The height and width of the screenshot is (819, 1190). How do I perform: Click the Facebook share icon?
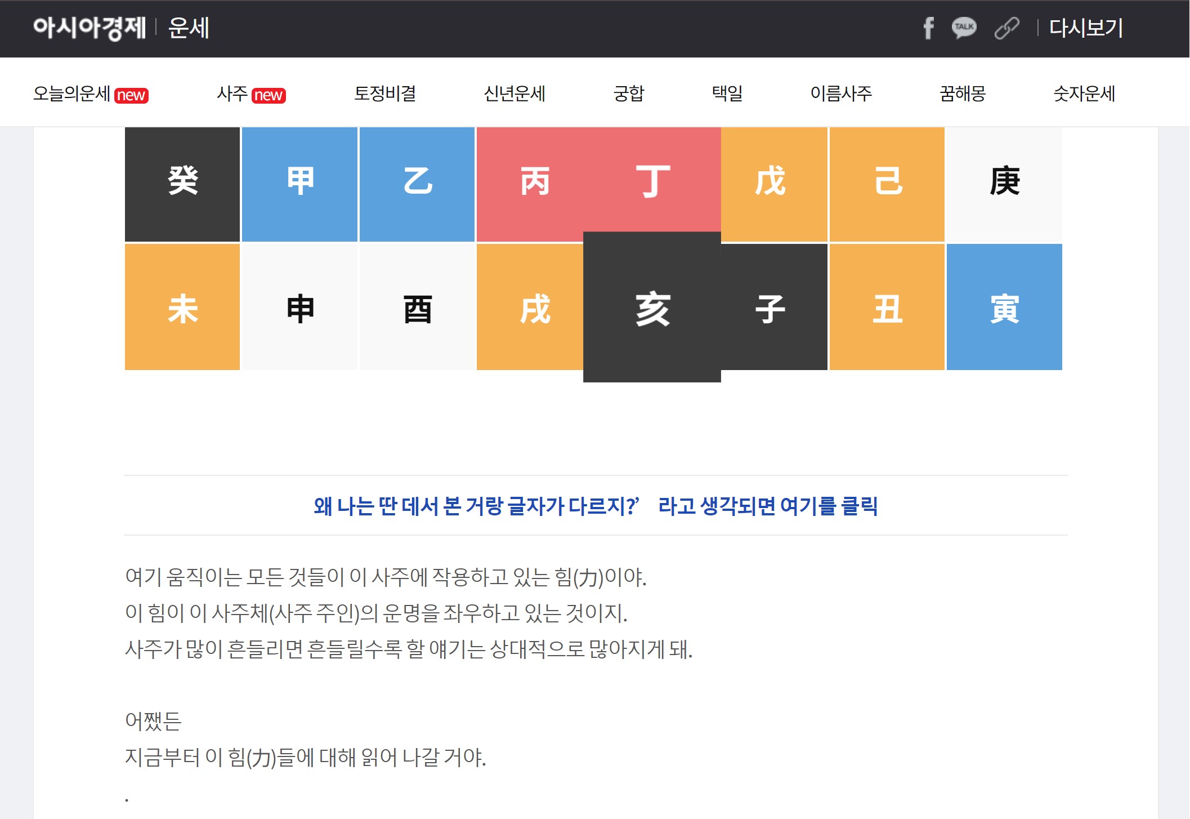pos(928,28)
